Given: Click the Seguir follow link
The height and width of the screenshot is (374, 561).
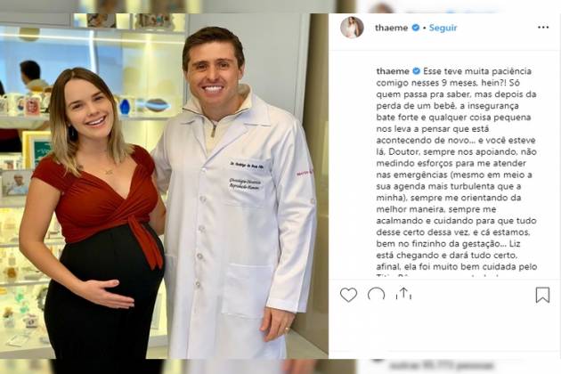Looking at the screenshot, I should pyautogui.click(x=443, y=28).
